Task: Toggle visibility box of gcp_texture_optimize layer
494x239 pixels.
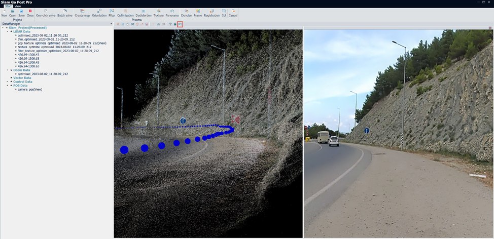Action: (16, 43)
